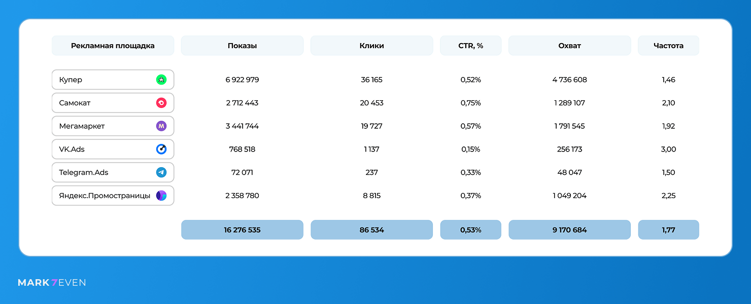The width and height of the screenshot is (751, 304).
Task: Click the average frequency cell 1,77
Action: (x=668, y=230)
